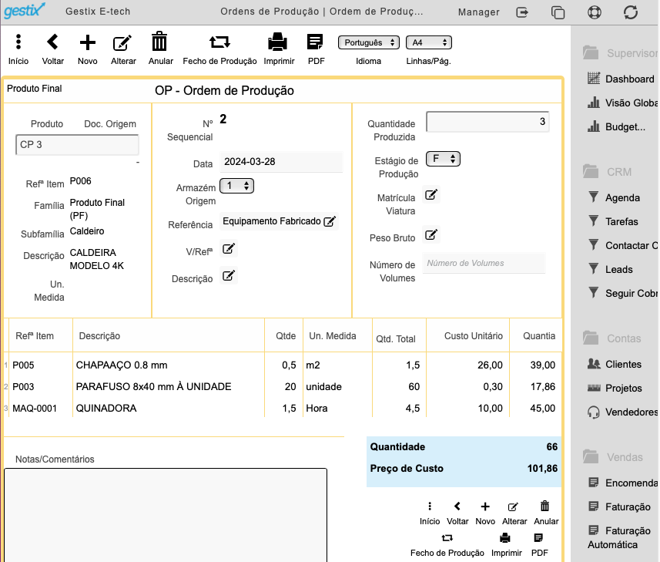Image resolution: width=660 pixels, height=562 pixels.
Task: Click the Custo Unitário column header
Action: click(x=474, y=336)
